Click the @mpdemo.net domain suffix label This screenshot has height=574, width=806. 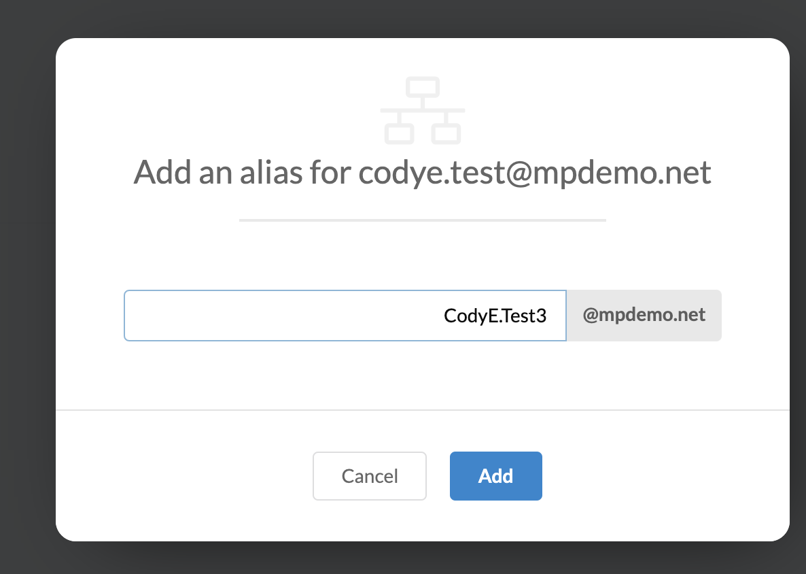pos(644,316)
